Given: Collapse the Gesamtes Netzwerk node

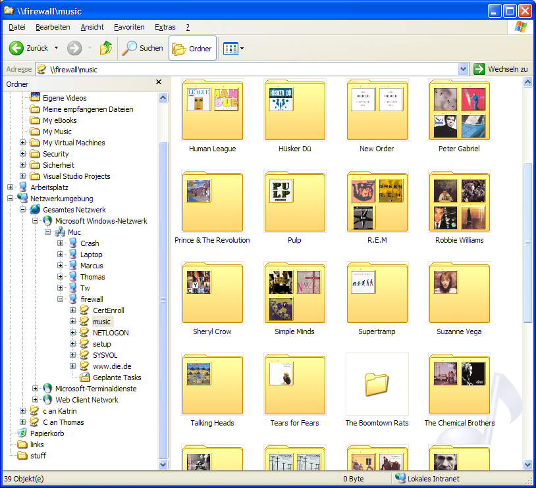Looking at the screenshot, I should pyautogui.click(x=22, y=210).
